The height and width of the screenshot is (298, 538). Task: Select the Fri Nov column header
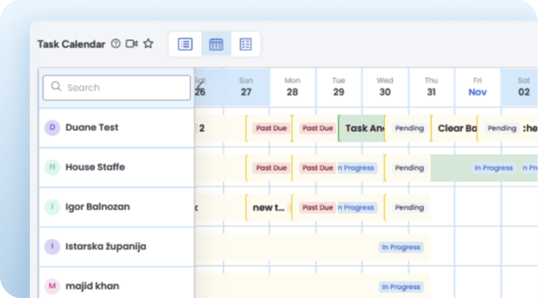[x=478, y=87]
